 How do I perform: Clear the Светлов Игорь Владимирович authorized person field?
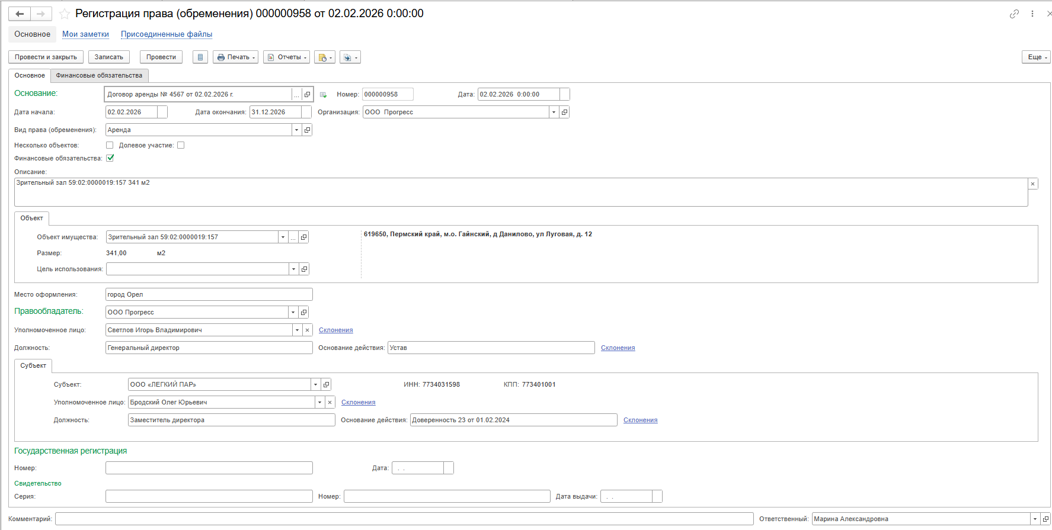point(307,330)
